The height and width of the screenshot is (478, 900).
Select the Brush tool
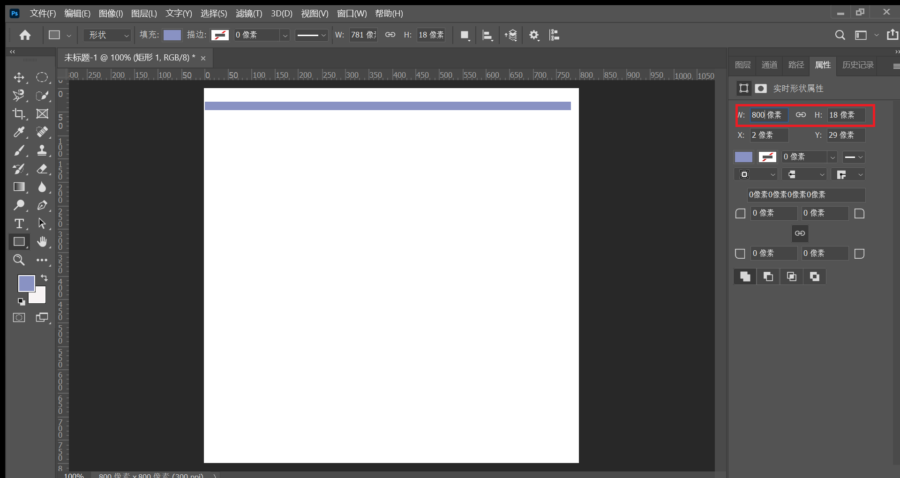pyautogui.click(x=19, y=150)
